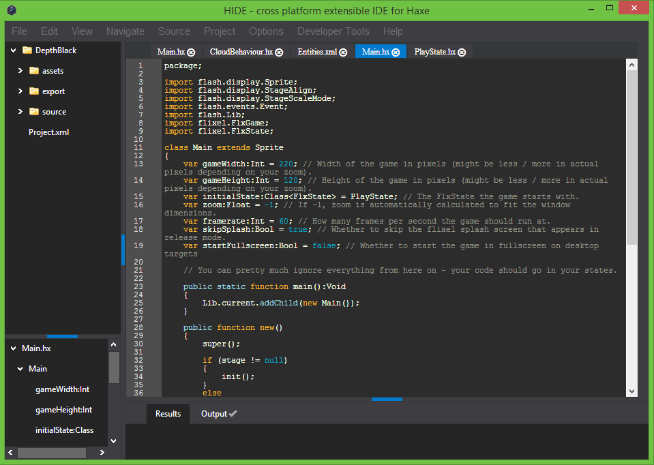Select gameHeight:Int in the outline
Screen dimensions: 654x465
click(x=64, y=410)
